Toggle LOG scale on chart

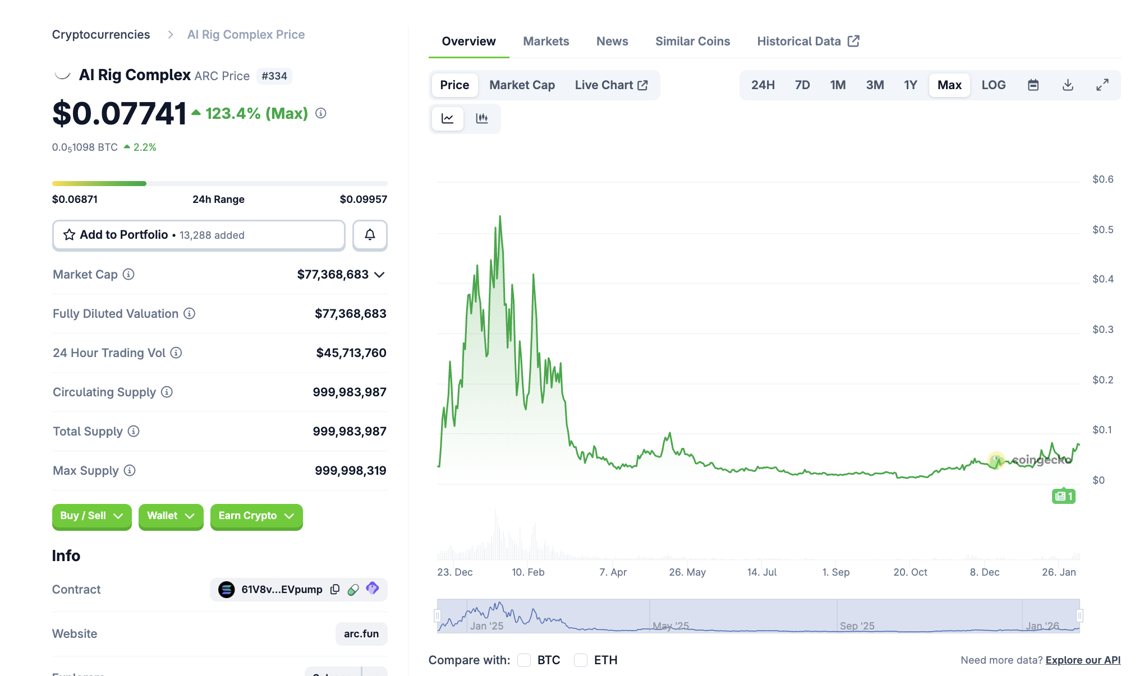click(x=993, y=85)
